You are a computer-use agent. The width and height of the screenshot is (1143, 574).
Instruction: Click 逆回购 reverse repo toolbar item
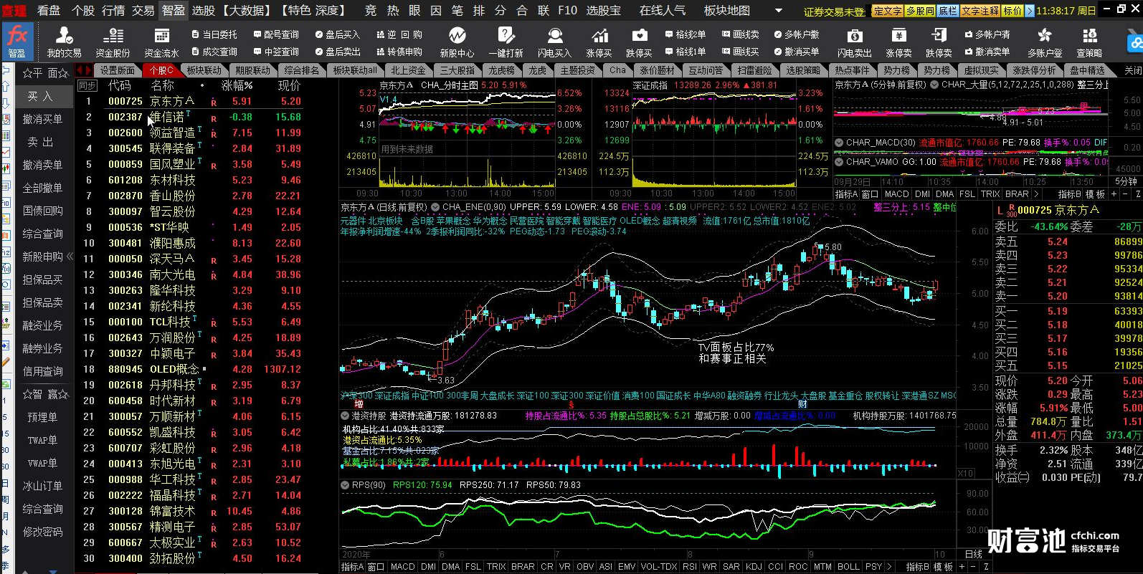point(399,34)
